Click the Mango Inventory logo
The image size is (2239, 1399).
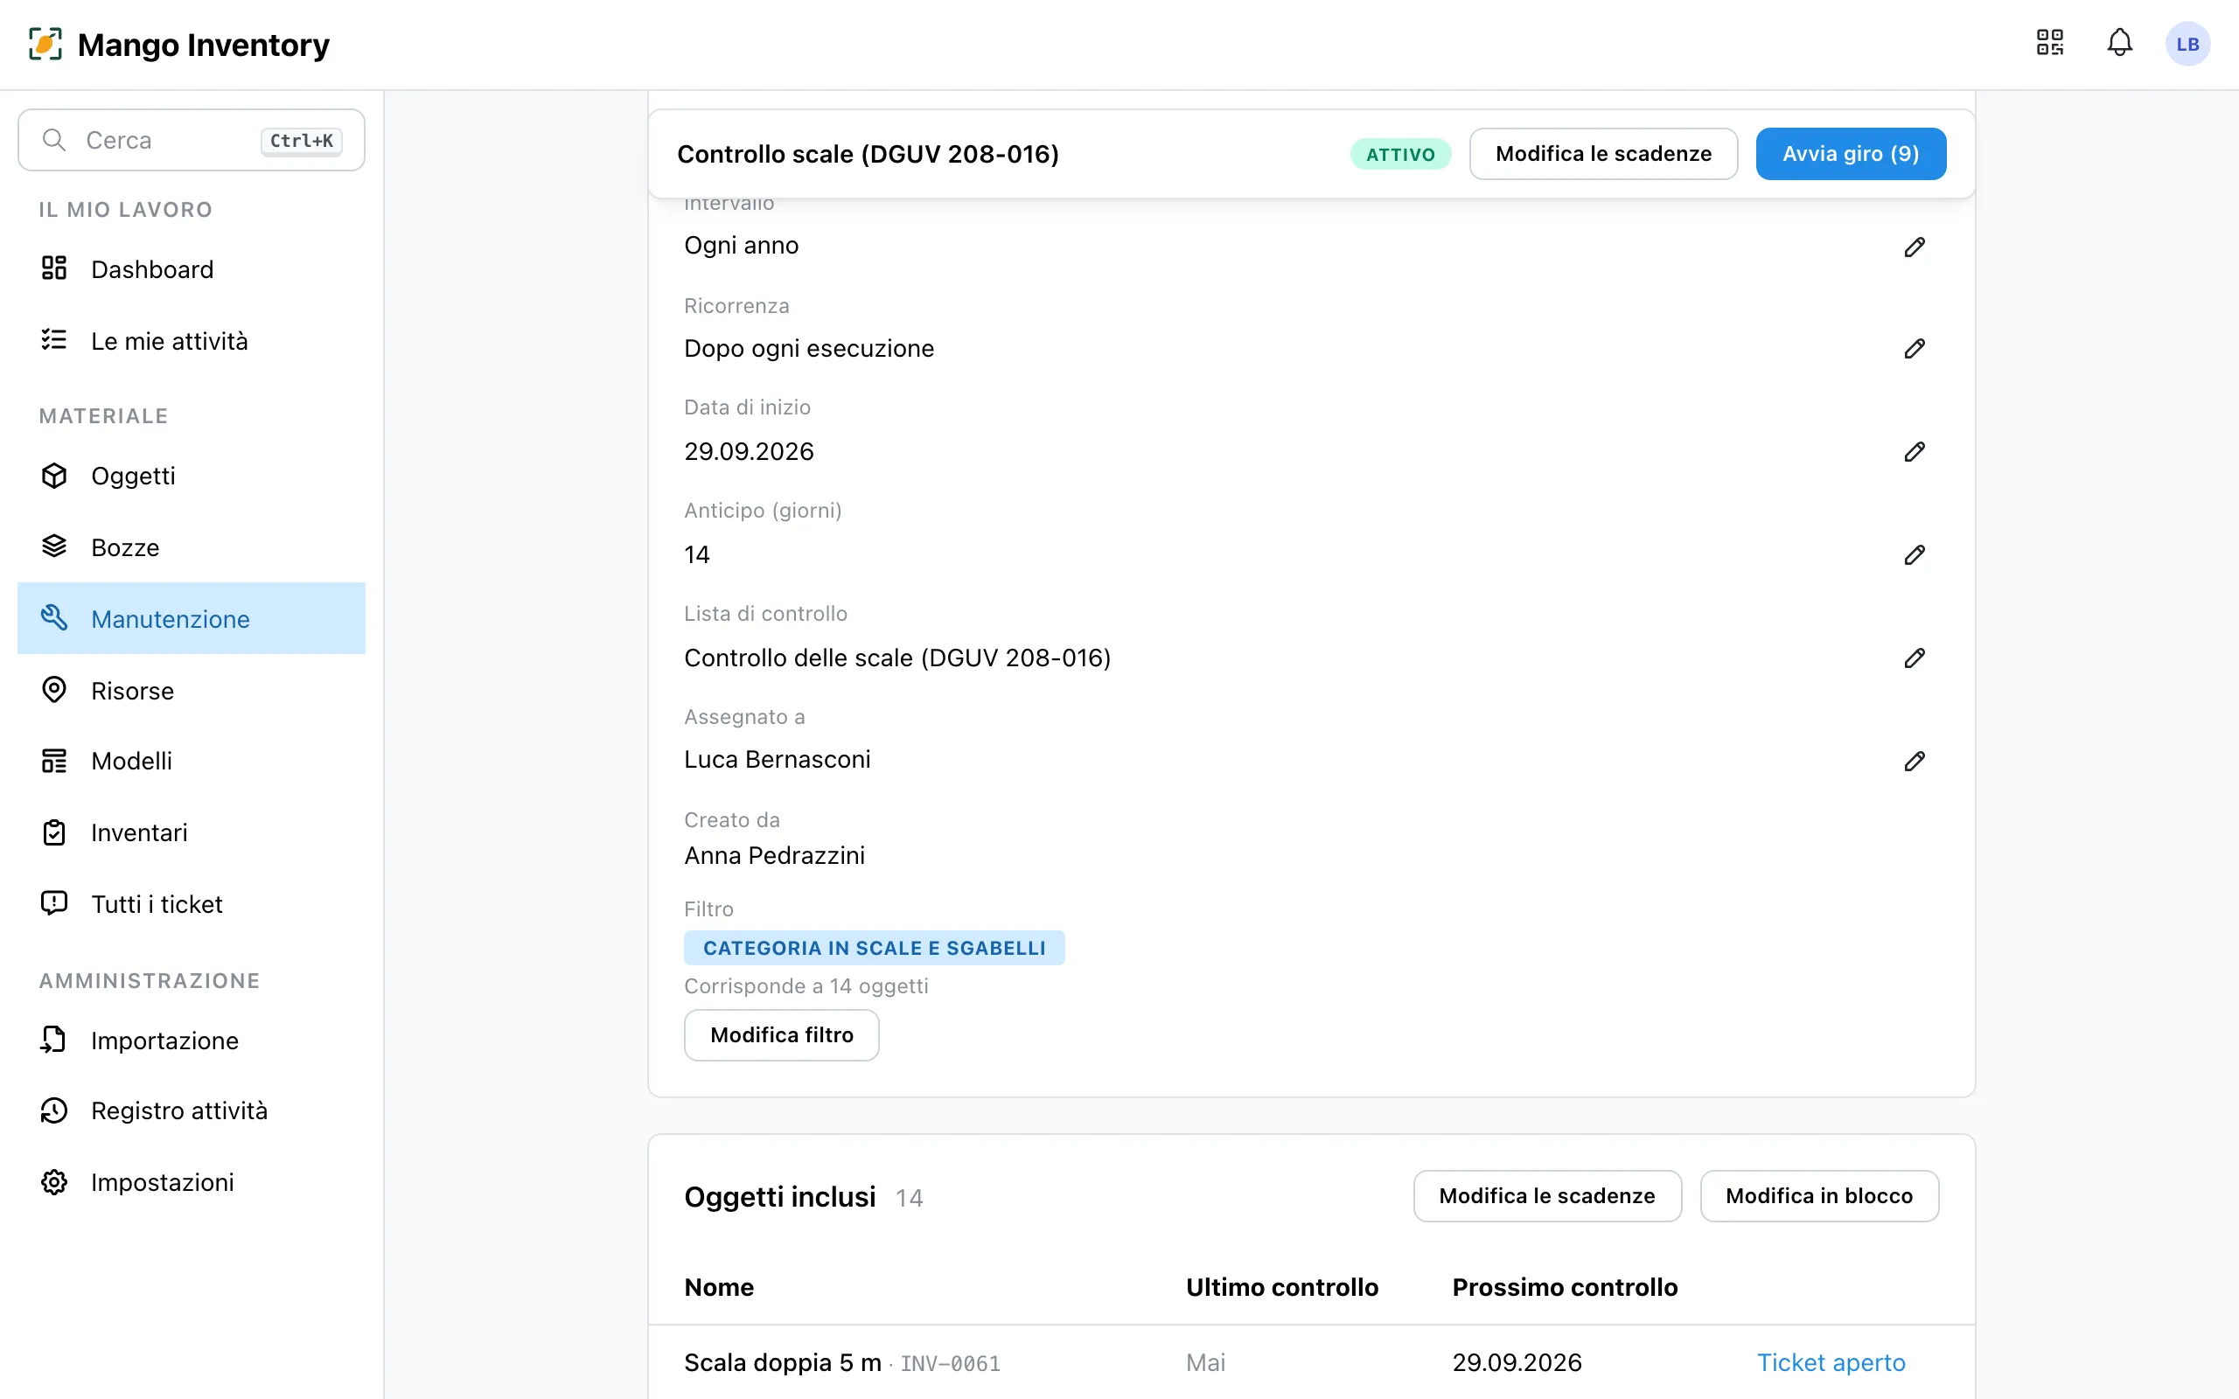pyautogui.click(x=178, y=45)
